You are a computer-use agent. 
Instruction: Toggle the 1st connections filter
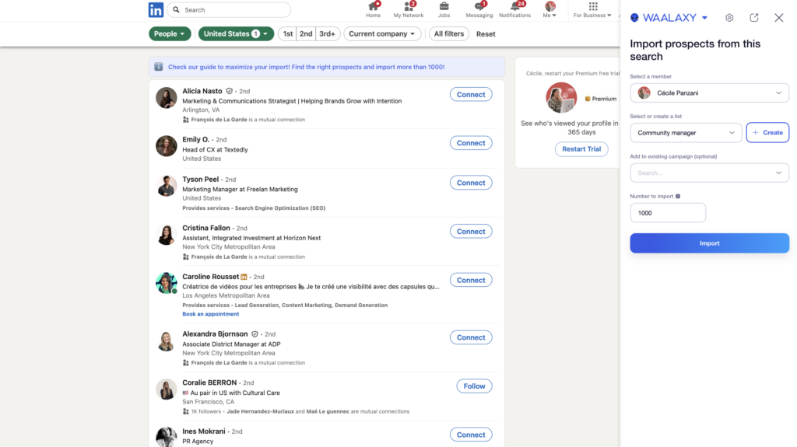tap(288, 33)
